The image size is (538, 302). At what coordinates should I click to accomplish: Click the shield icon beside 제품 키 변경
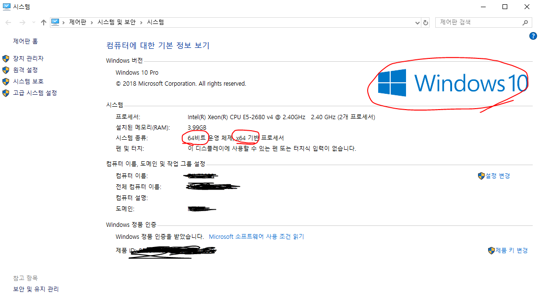click(x=491, y=250)
